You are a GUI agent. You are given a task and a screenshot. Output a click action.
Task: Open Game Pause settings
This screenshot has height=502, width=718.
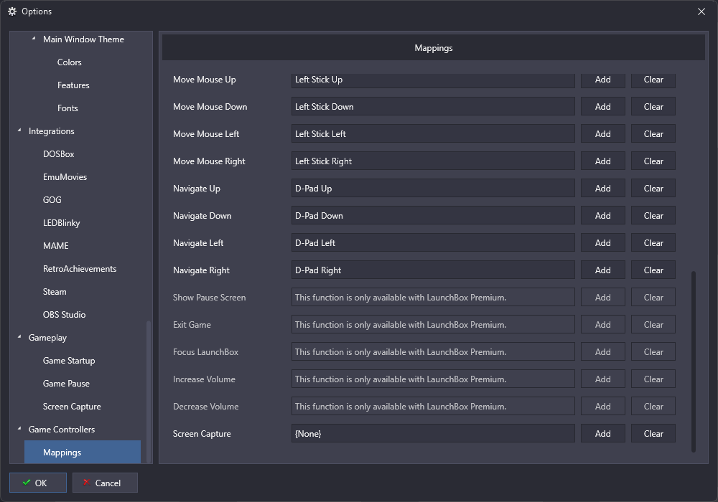(66, 383)
